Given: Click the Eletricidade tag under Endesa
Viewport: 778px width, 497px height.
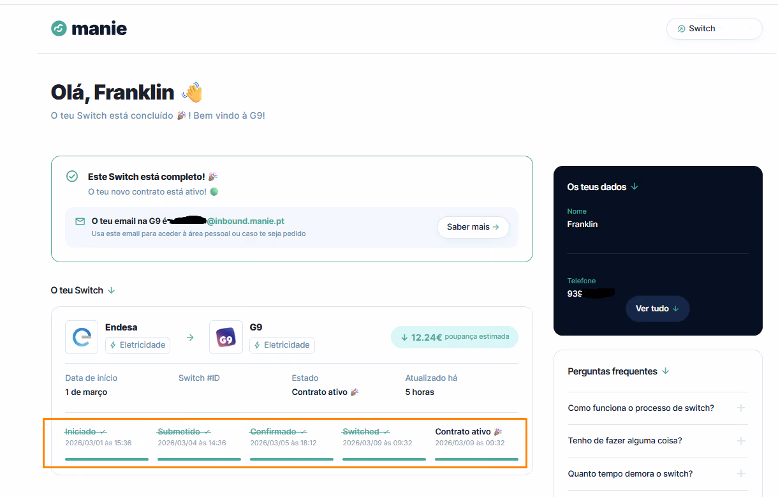Looking at the screenshot, I should 138,345.
